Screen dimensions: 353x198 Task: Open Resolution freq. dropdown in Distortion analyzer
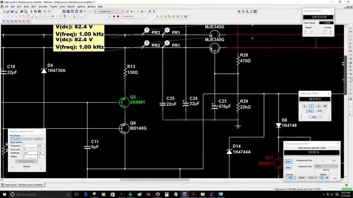click(326, 166)
